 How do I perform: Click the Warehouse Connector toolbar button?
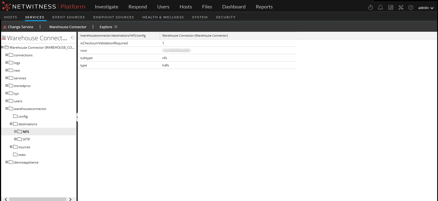[68, 27]
